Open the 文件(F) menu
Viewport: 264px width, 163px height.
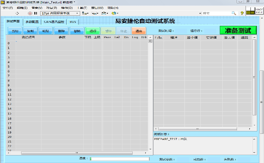click(x=8, y=8)
